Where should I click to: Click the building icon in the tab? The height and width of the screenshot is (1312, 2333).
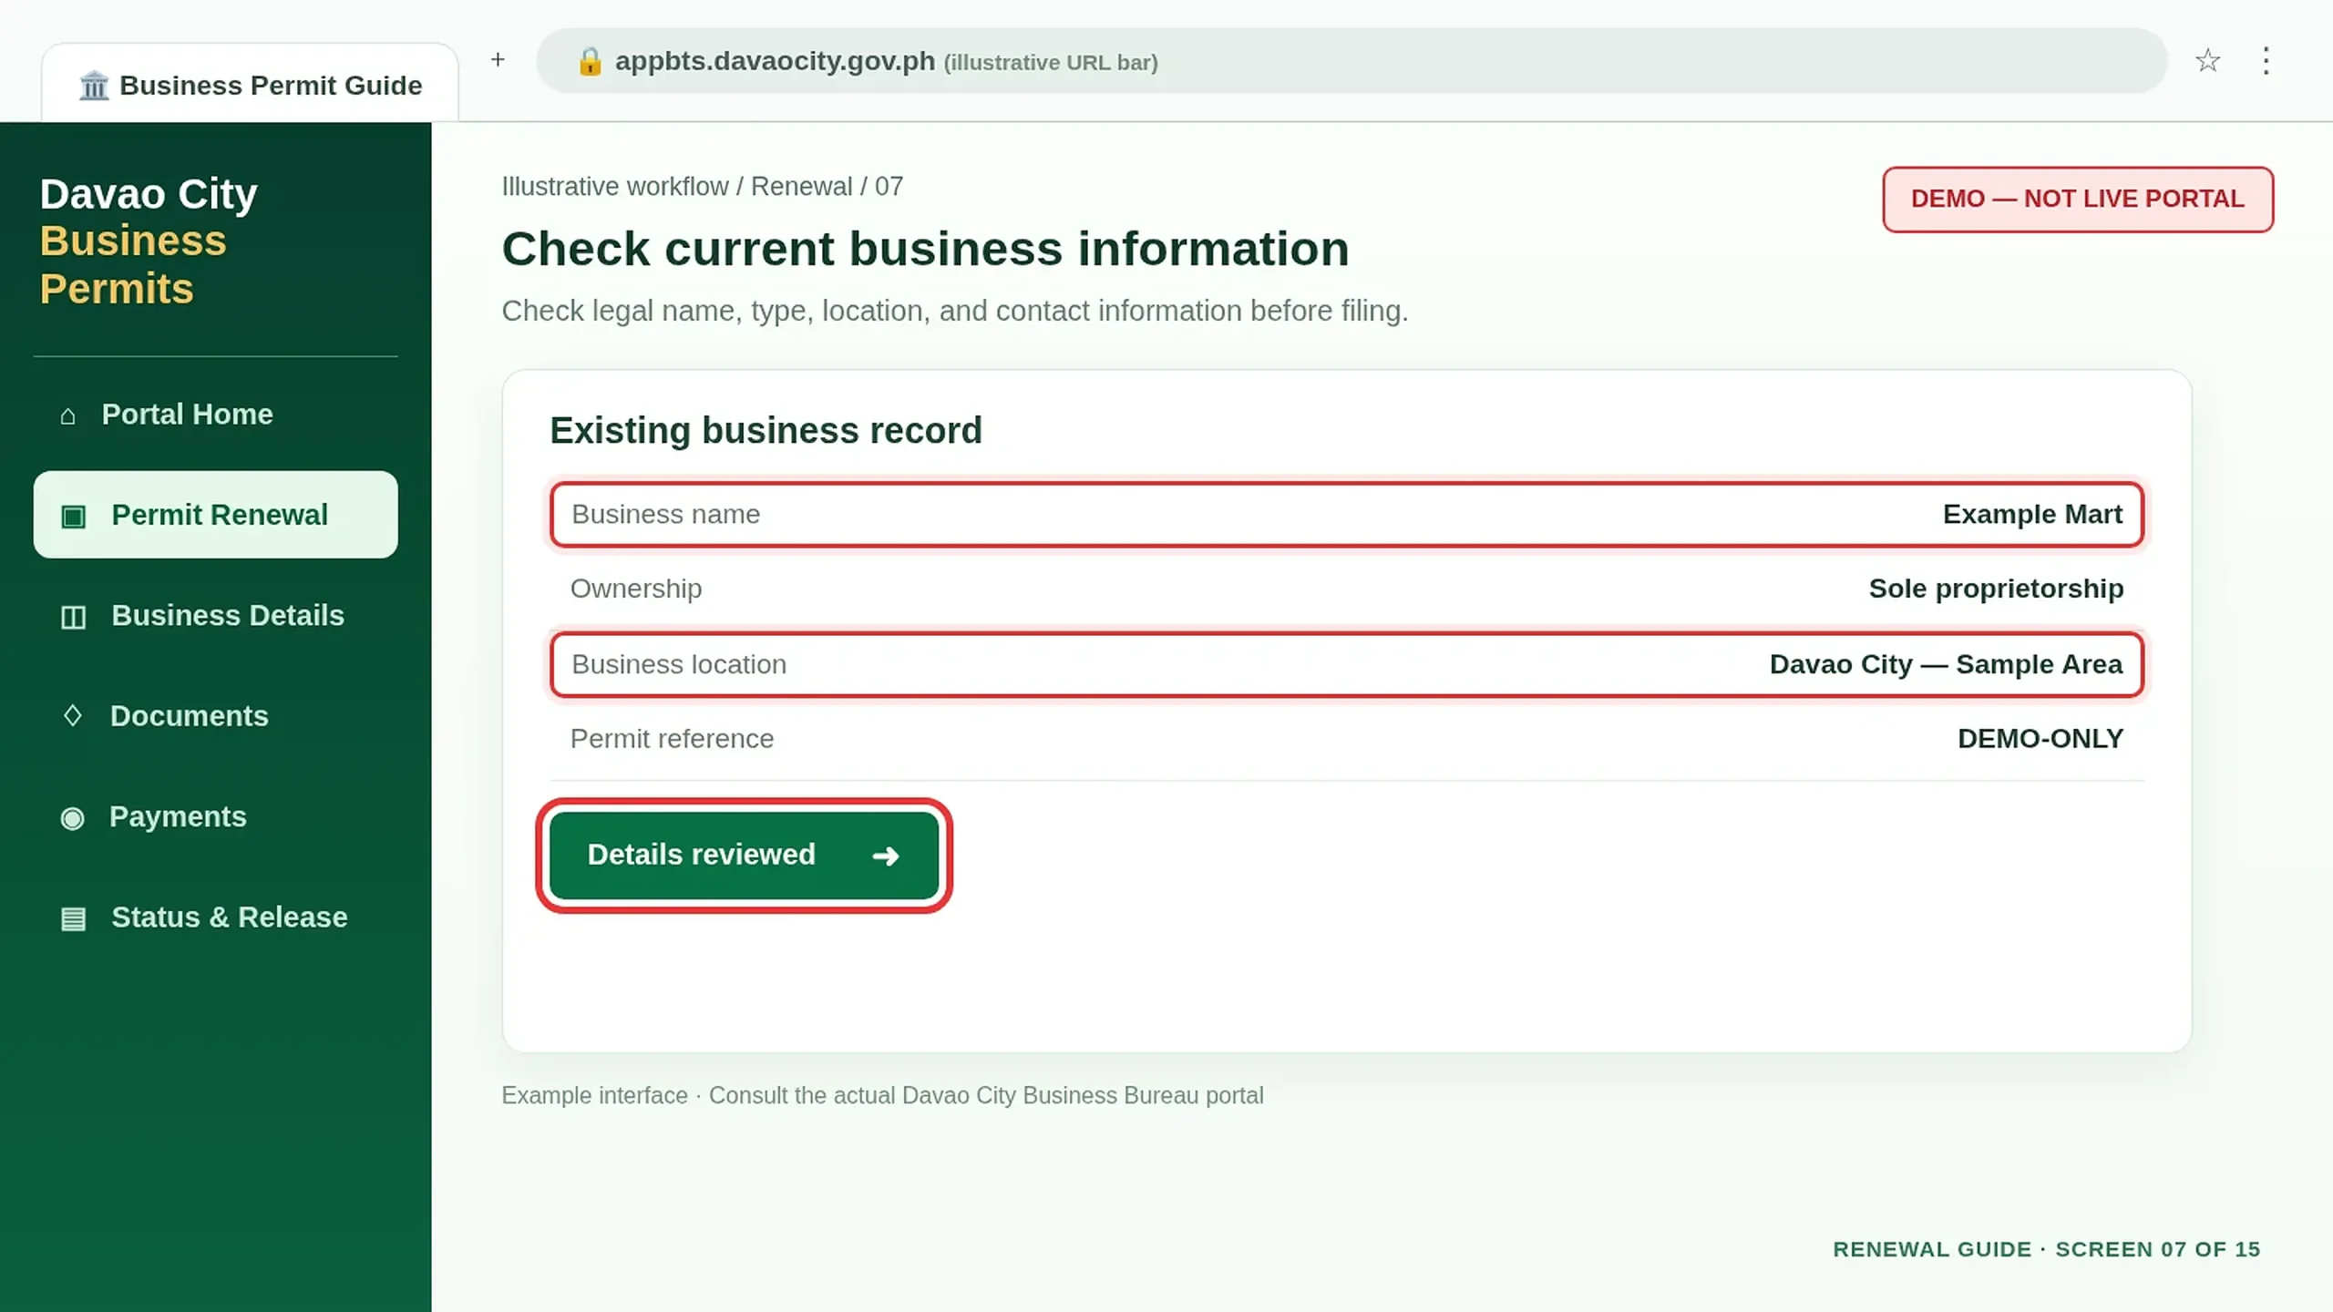(x=94, y=86)
